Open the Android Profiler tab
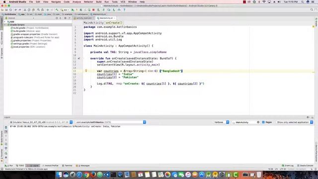The width and height of the screenshot is (318, 179). [x=50, y=166]
